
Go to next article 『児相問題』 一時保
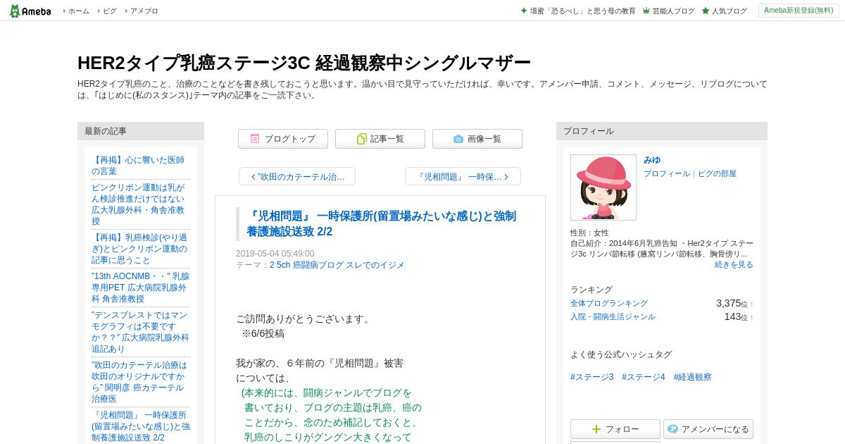pos(463,176)
